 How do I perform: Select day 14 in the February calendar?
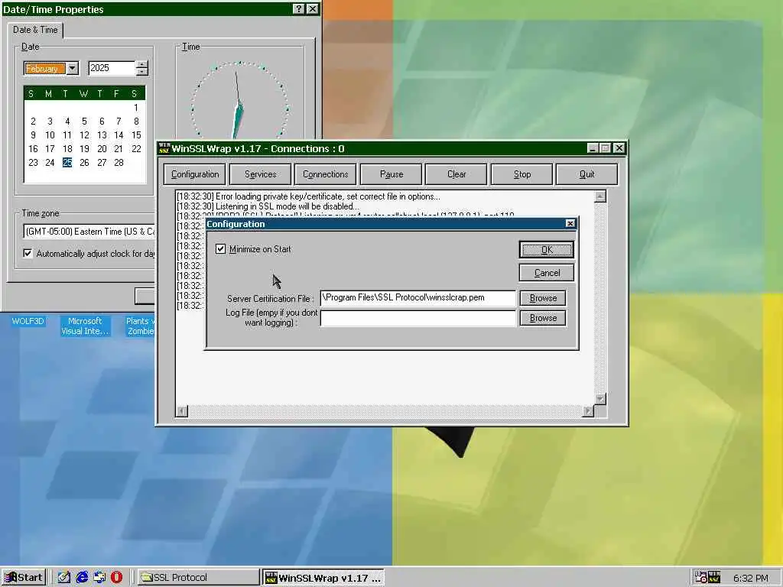pos(119,135)
